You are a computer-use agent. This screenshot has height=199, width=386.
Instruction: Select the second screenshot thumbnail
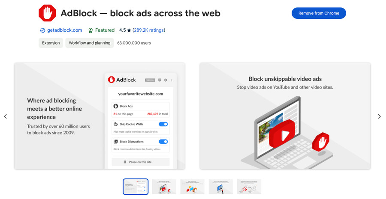click(164, 187)
